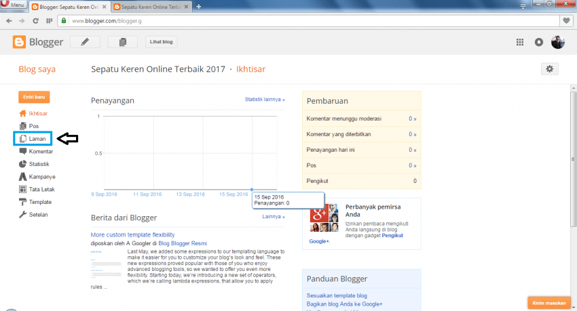Screen dimensions: 577x311
Task: Open Setelan in the sidebar
Action: [x=33, y=215]
